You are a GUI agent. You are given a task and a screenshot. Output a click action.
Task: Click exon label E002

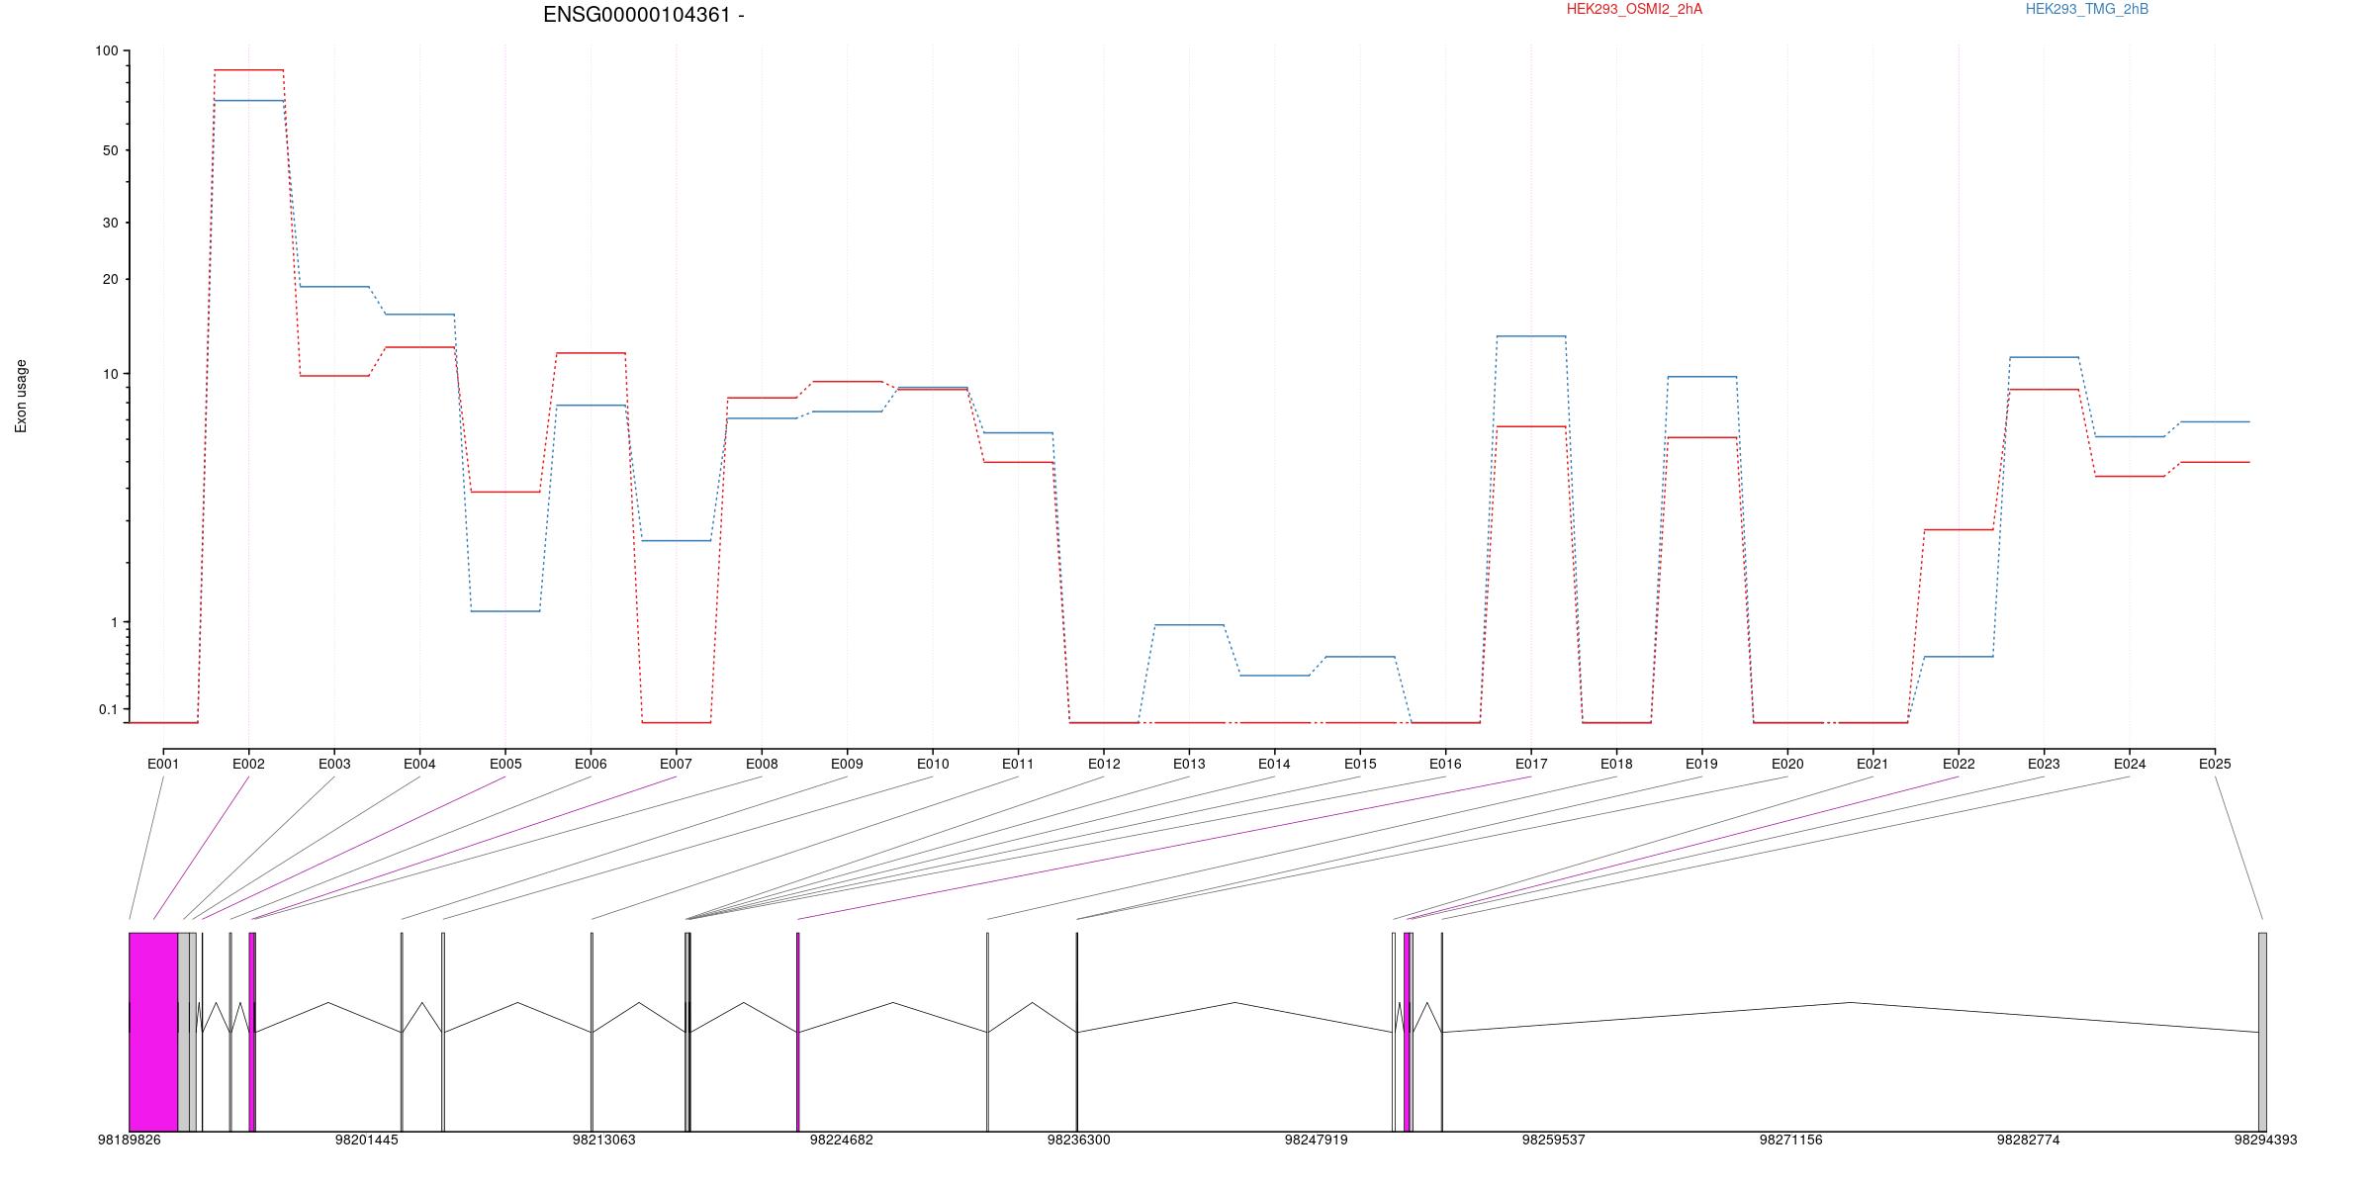click(x=248, y=764)
